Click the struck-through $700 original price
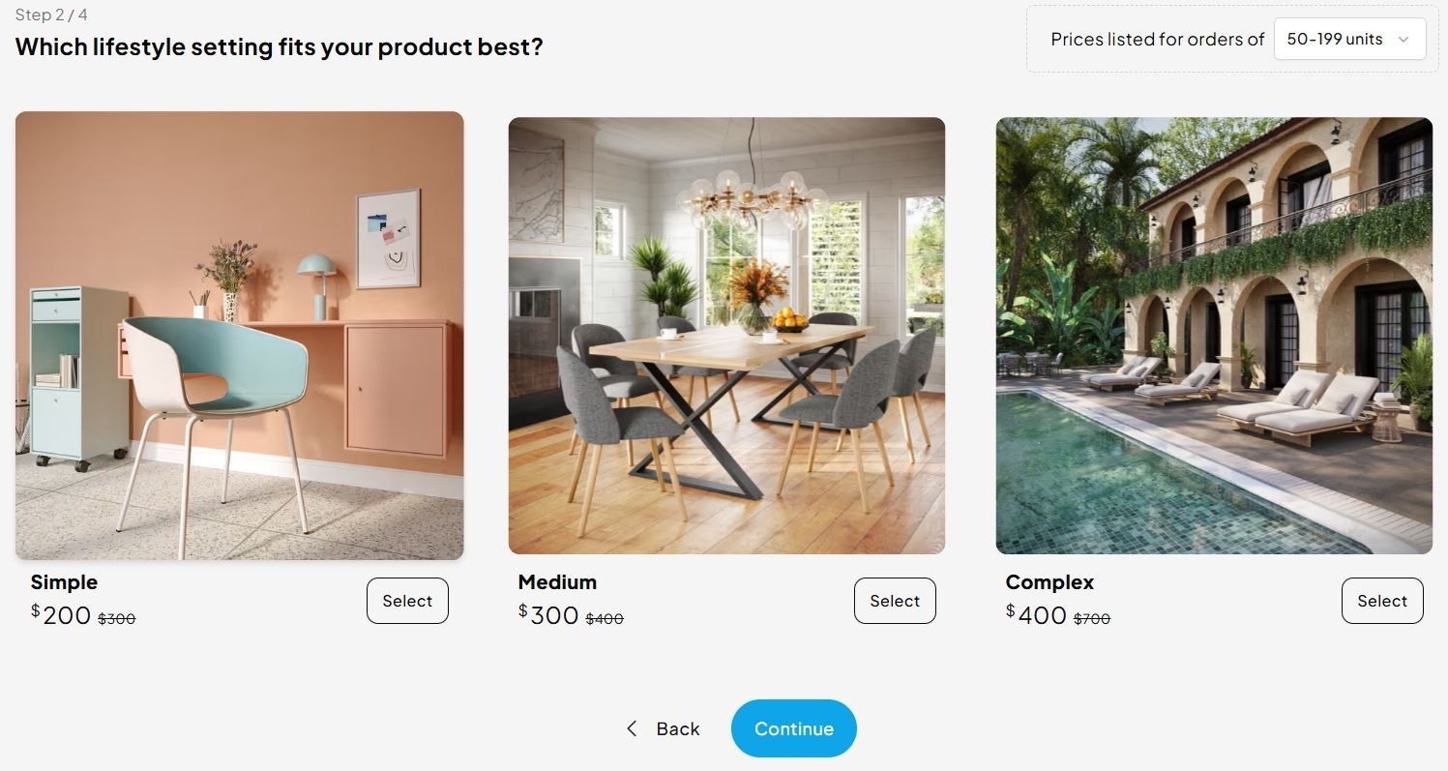This screenshot has height=771, width=1448. (1092, 619)
